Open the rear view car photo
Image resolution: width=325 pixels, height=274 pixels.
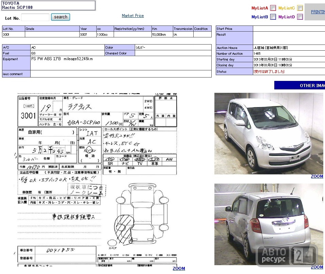pyautogui.click(x=269, y=224)
